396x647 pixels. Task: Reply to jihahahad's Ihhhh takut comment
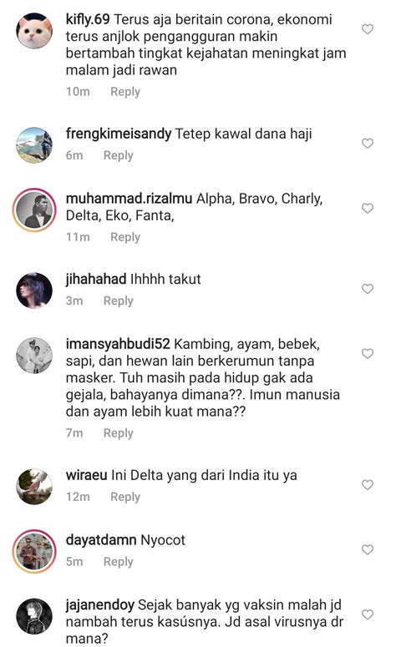click(118, 301)
